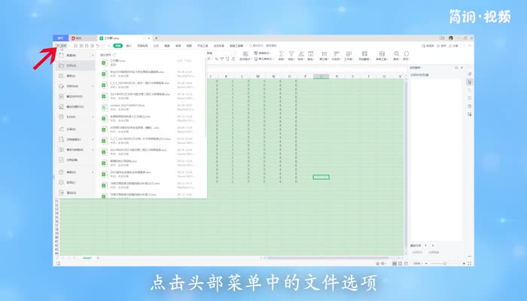
Task: Expand the Help (帮助) submenu in file menu
Action: coord(93,172)
